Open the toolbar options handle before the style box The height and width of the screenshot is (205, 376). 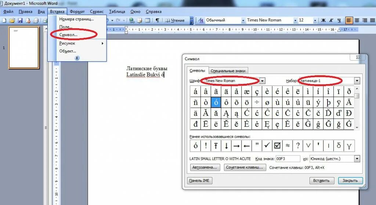tap(192, 21)
